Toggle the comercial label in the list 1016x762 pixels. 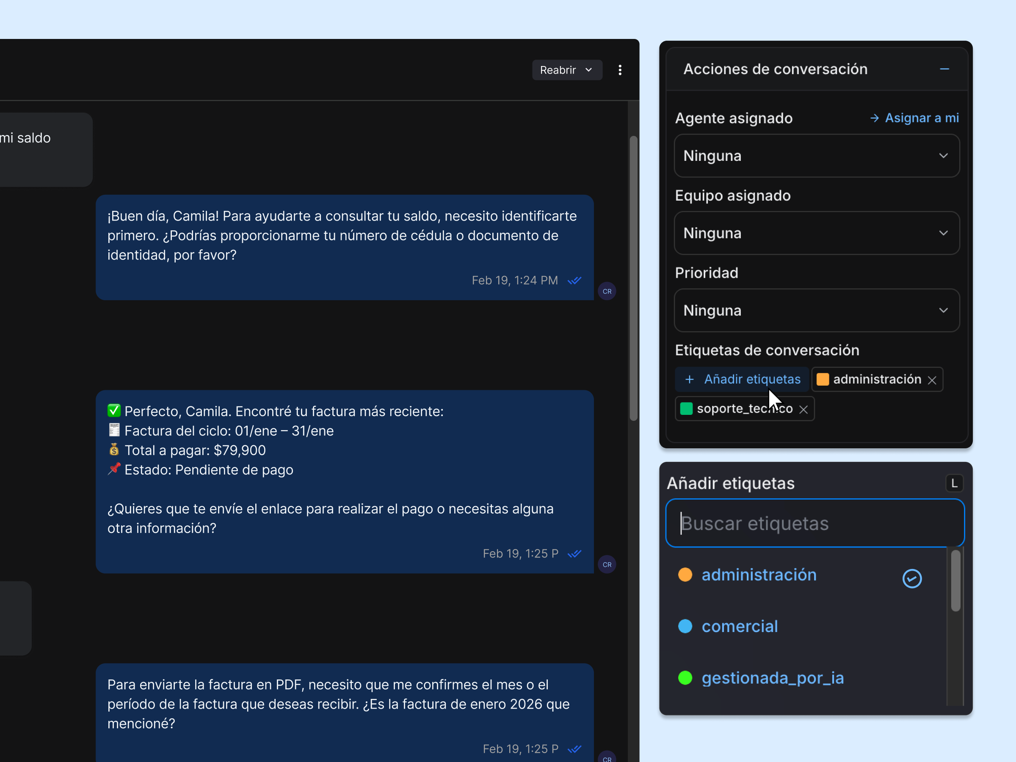(x=740, y=626)
